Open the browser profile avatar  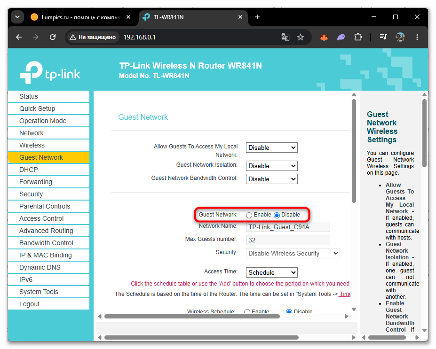click(x=400, y=37)
